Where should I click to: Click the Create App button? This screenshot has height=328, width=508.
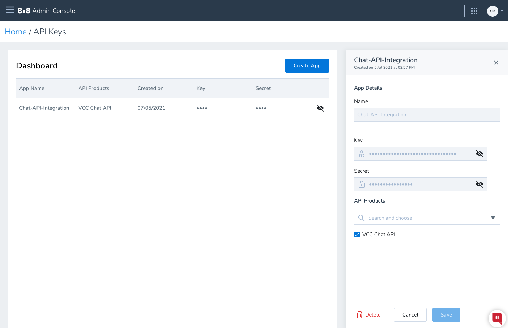307,66
